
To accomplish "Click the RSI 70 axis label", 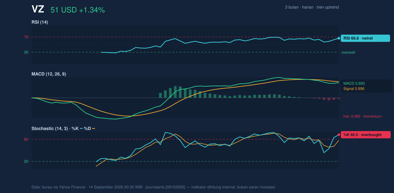I will [x=26, y=37].
